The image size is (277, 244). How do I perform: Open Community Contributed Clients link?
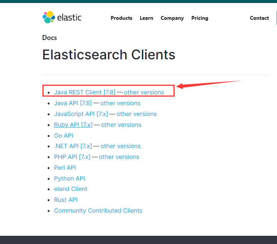[98, 210]
